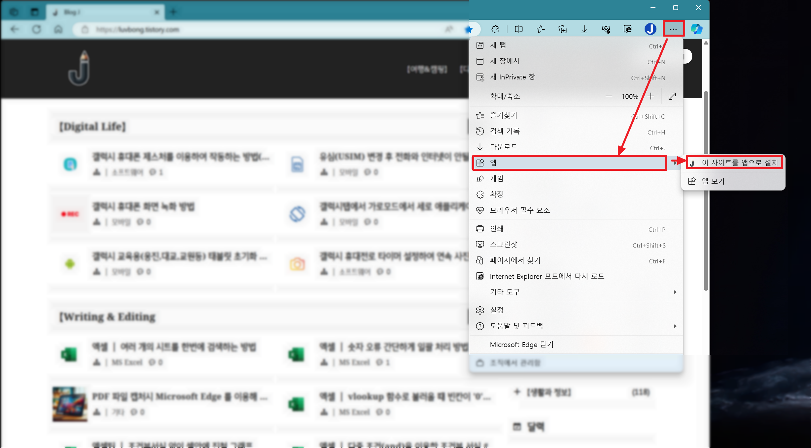
Task: Open the Copilot sidebar icon
Action: coord(696,29)
